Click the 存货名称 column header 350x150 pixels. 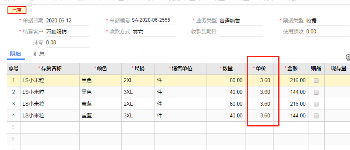[50, 69]
